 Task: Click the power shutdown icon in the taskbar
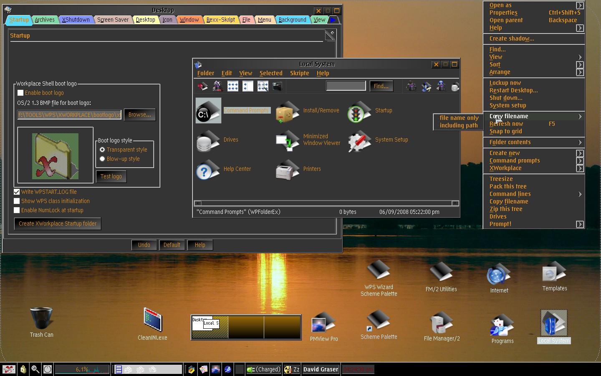point(48,369)
